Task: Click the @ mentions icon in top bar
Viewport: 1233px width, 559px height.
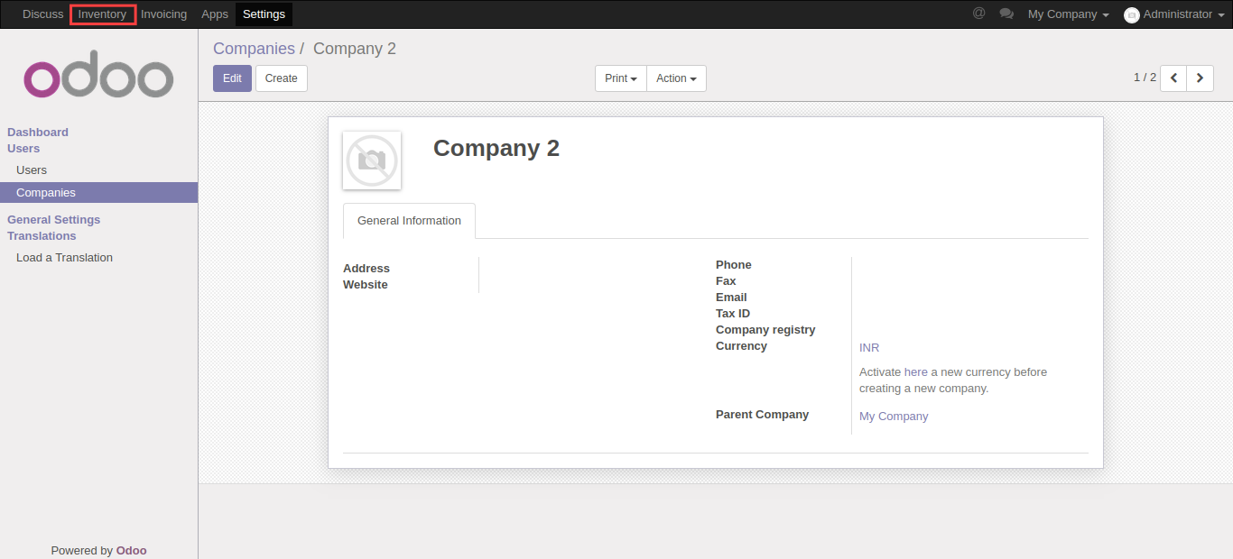Action: point(978,14)
